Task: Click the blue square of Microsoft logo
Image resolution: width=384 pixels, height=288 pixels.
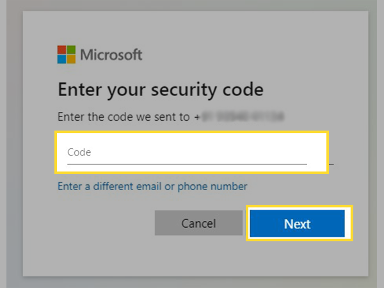Action: [x=61, y=60]
